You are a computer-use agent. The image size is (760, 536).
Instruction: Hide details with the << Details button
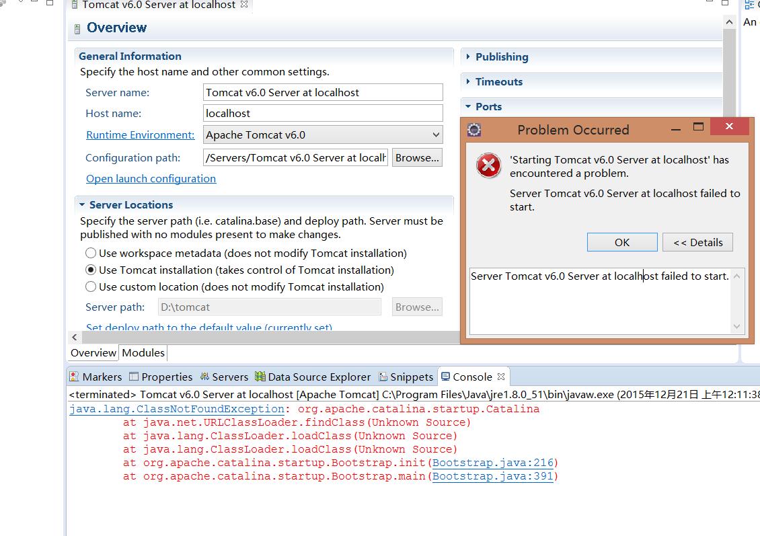697,242
